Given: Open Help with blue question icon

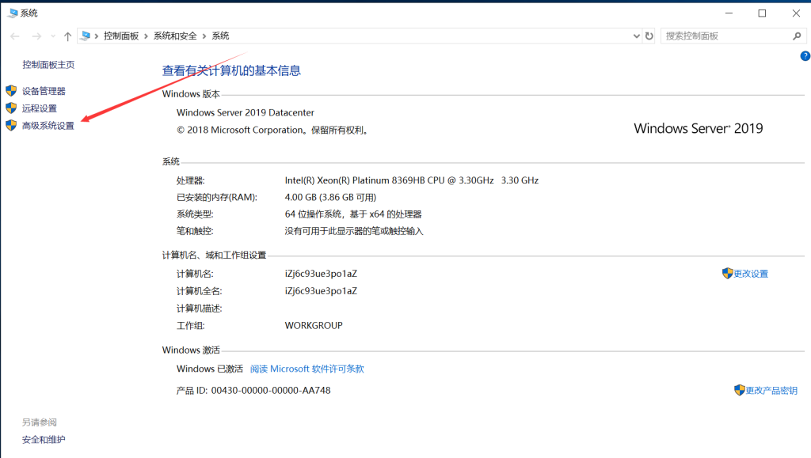Looking at the screenshot, I should 805,56.
